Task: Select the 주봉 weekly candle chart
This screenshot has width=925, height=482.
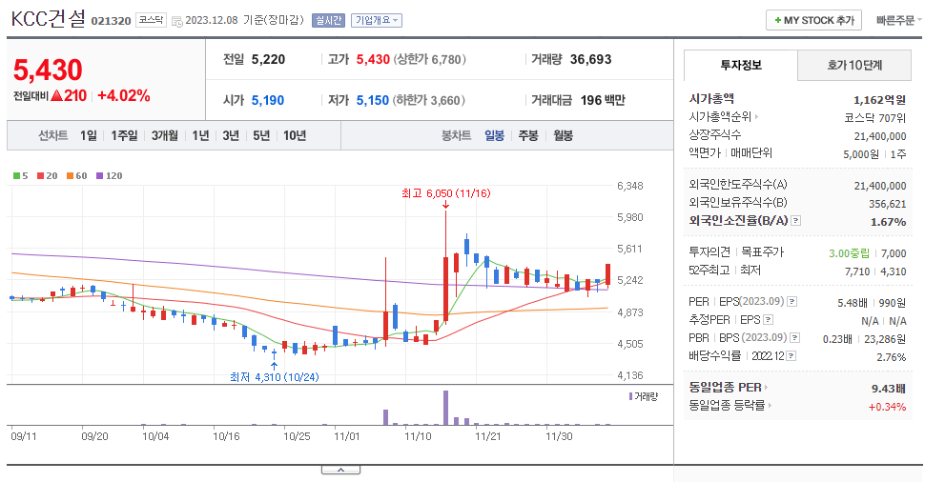Action: [528, 135]
